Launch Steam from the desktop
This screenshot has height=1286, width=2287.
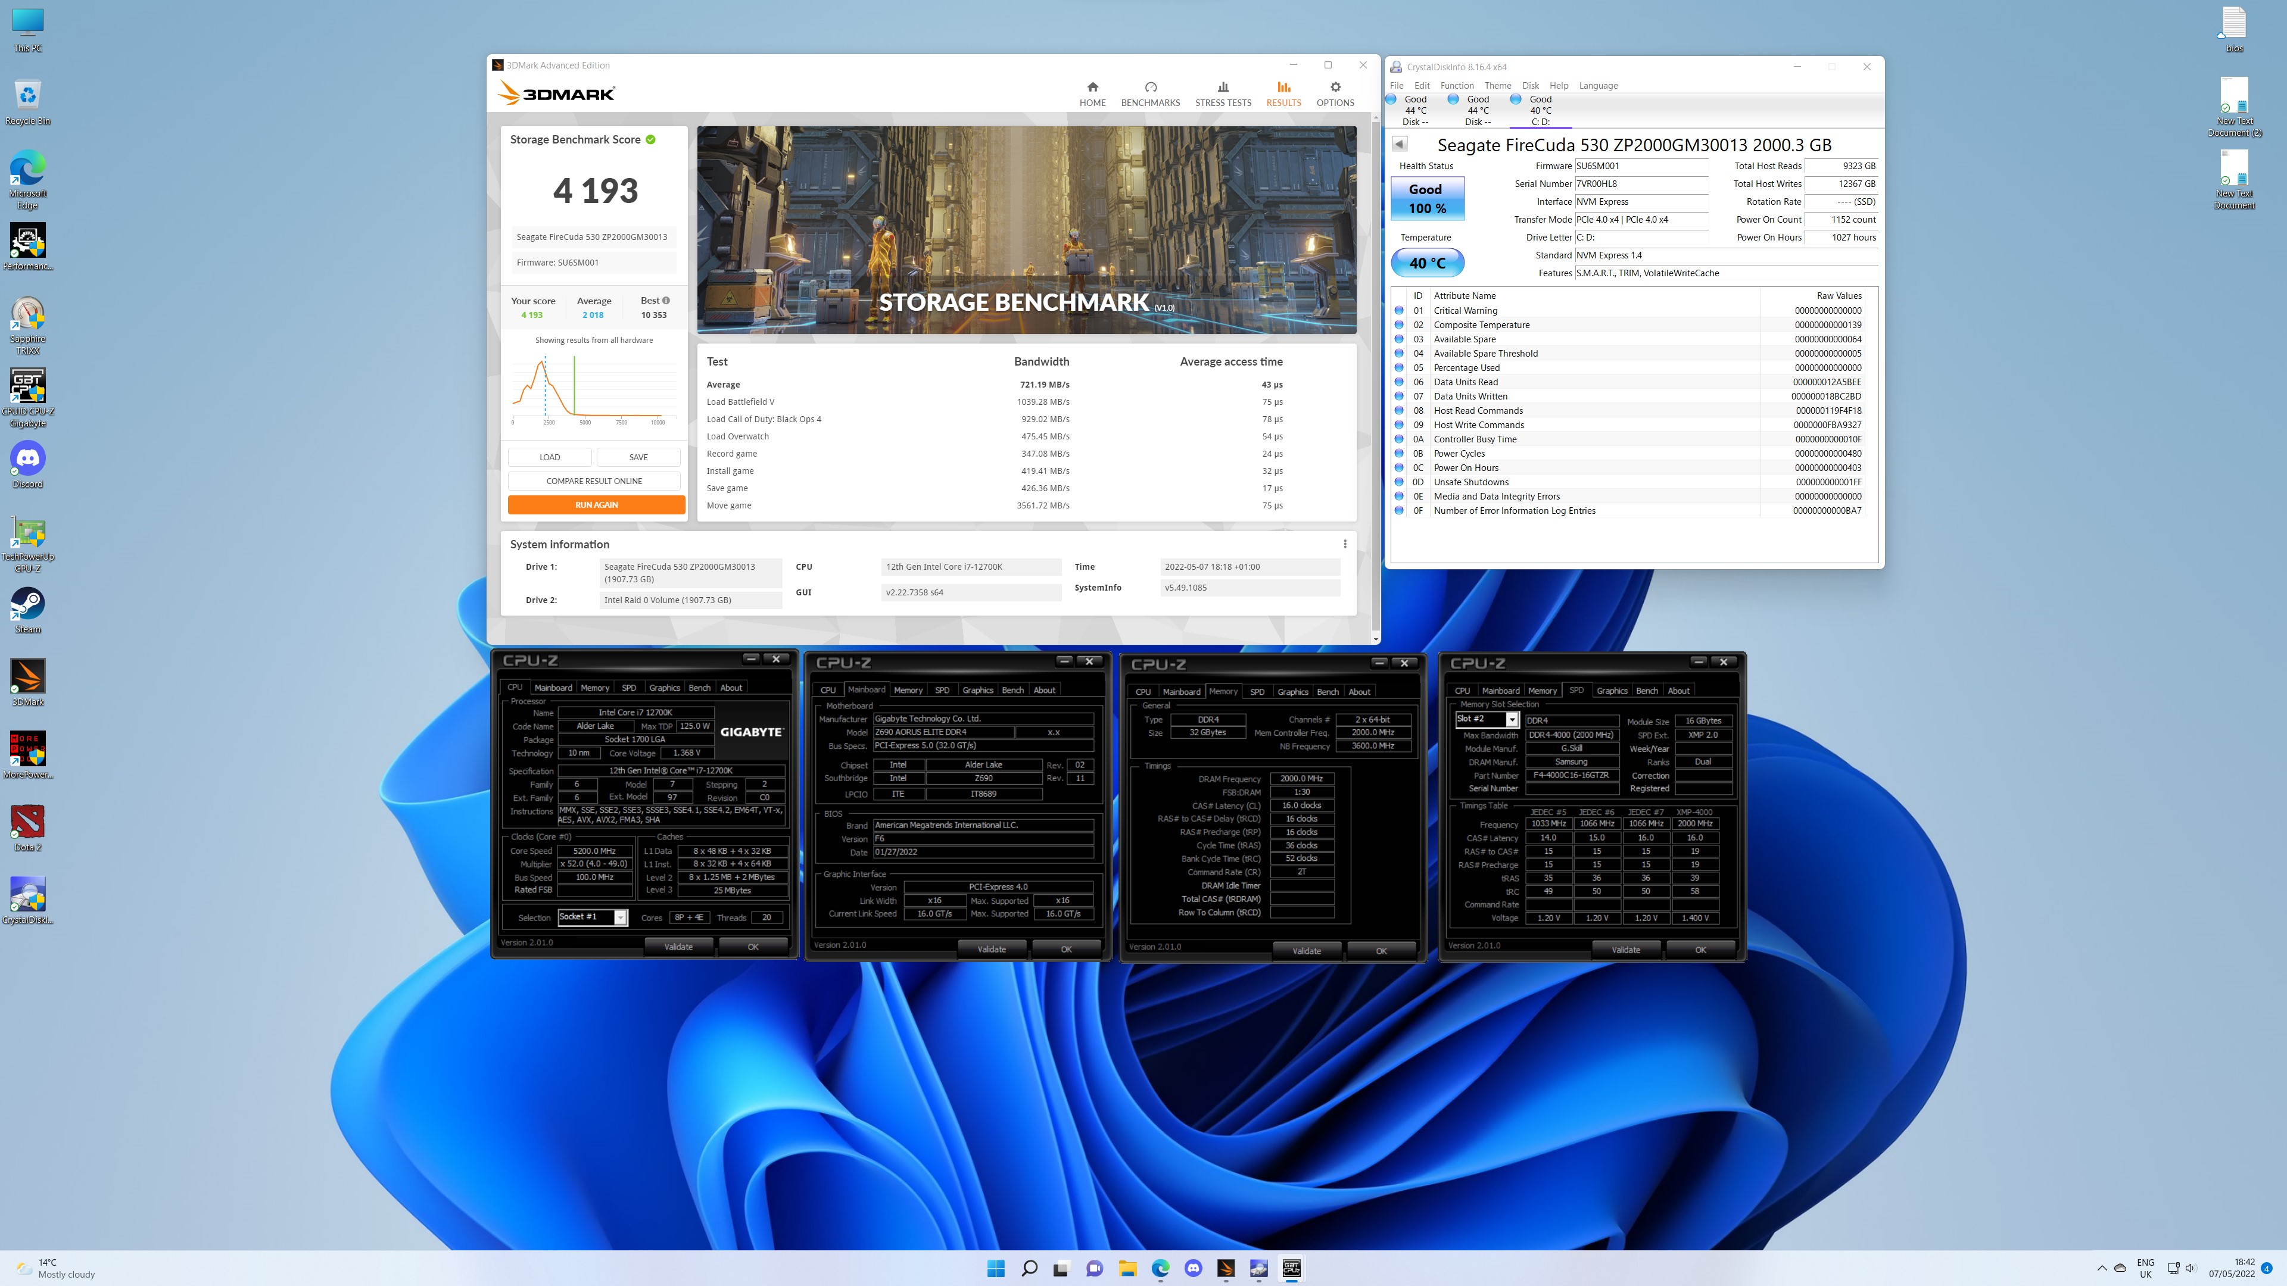pyautogui.click(x=27, y=611)
